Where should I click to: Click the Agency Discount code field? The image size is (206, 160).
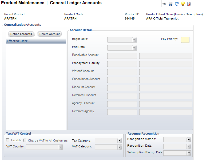pos(122,104)
